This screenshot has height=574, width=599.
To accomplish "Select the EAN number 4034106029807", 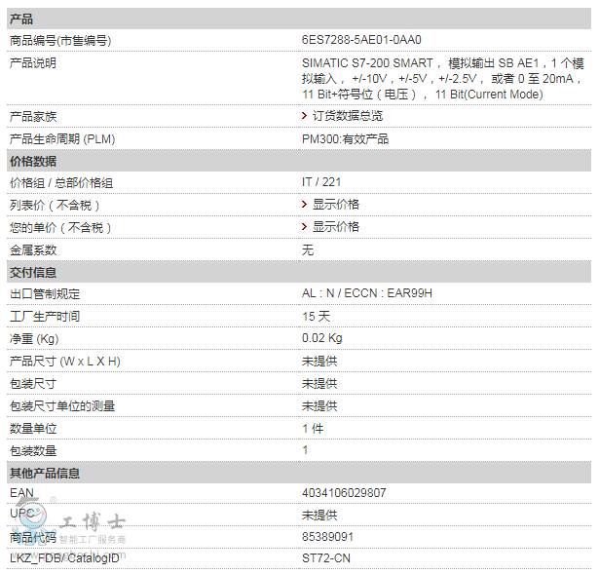I will point(344,493).
